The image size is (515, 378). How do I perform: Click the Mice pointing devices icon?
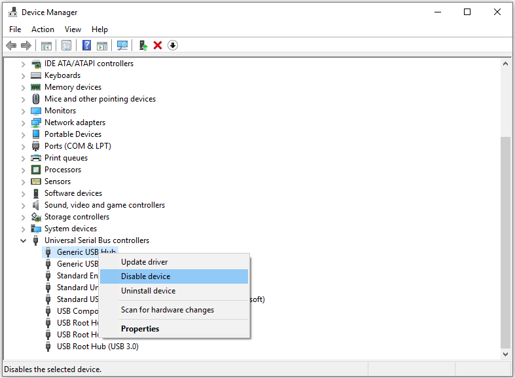click(x=36, y=99)
